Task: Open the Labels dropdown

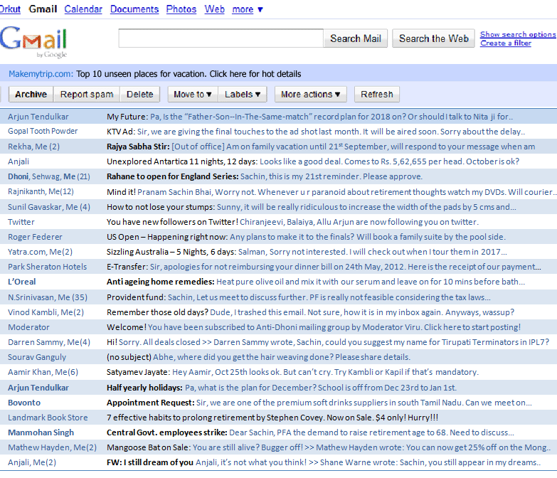Action: [x=243, y=94]
